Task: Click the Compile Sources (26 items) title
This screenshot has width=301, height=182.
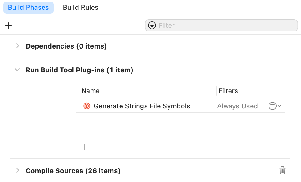Action: pyautogui.click(x=73, y=171)
